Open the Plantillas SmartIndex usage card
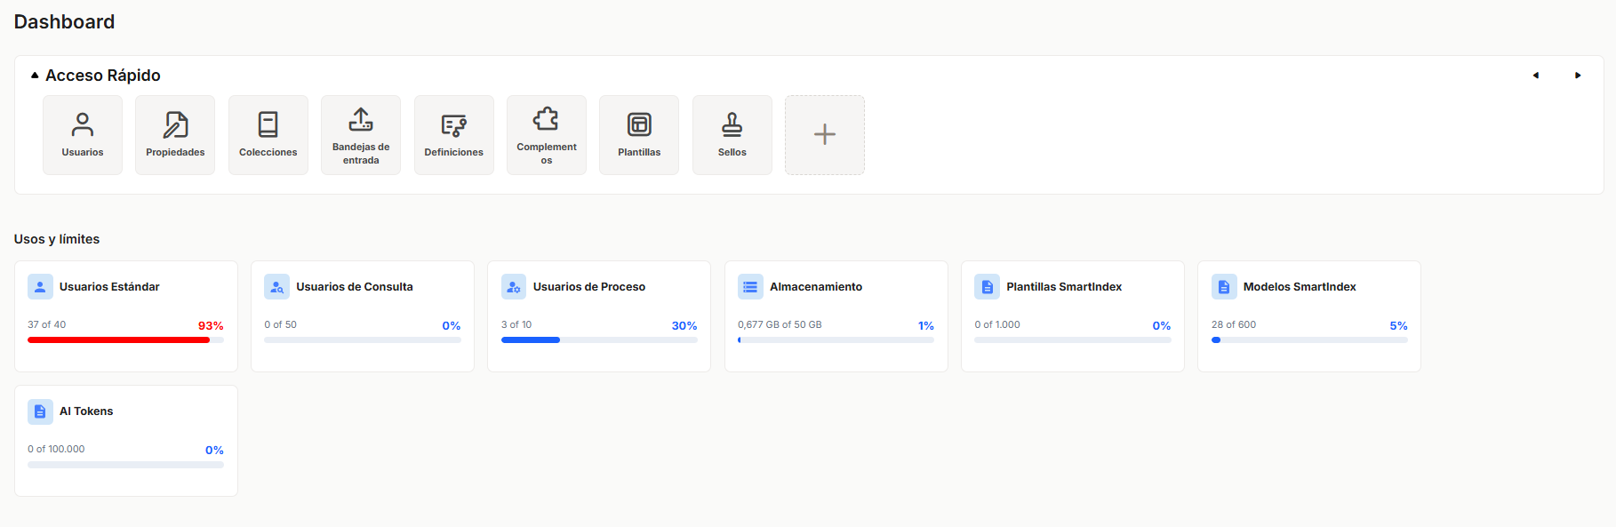 tap(1072, 315)
